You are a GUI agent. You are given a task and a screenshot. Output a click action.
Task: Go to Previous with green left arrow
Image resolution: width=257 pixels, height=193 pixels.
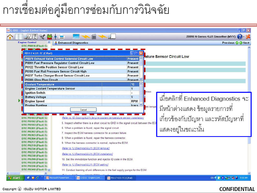point(237,43)
